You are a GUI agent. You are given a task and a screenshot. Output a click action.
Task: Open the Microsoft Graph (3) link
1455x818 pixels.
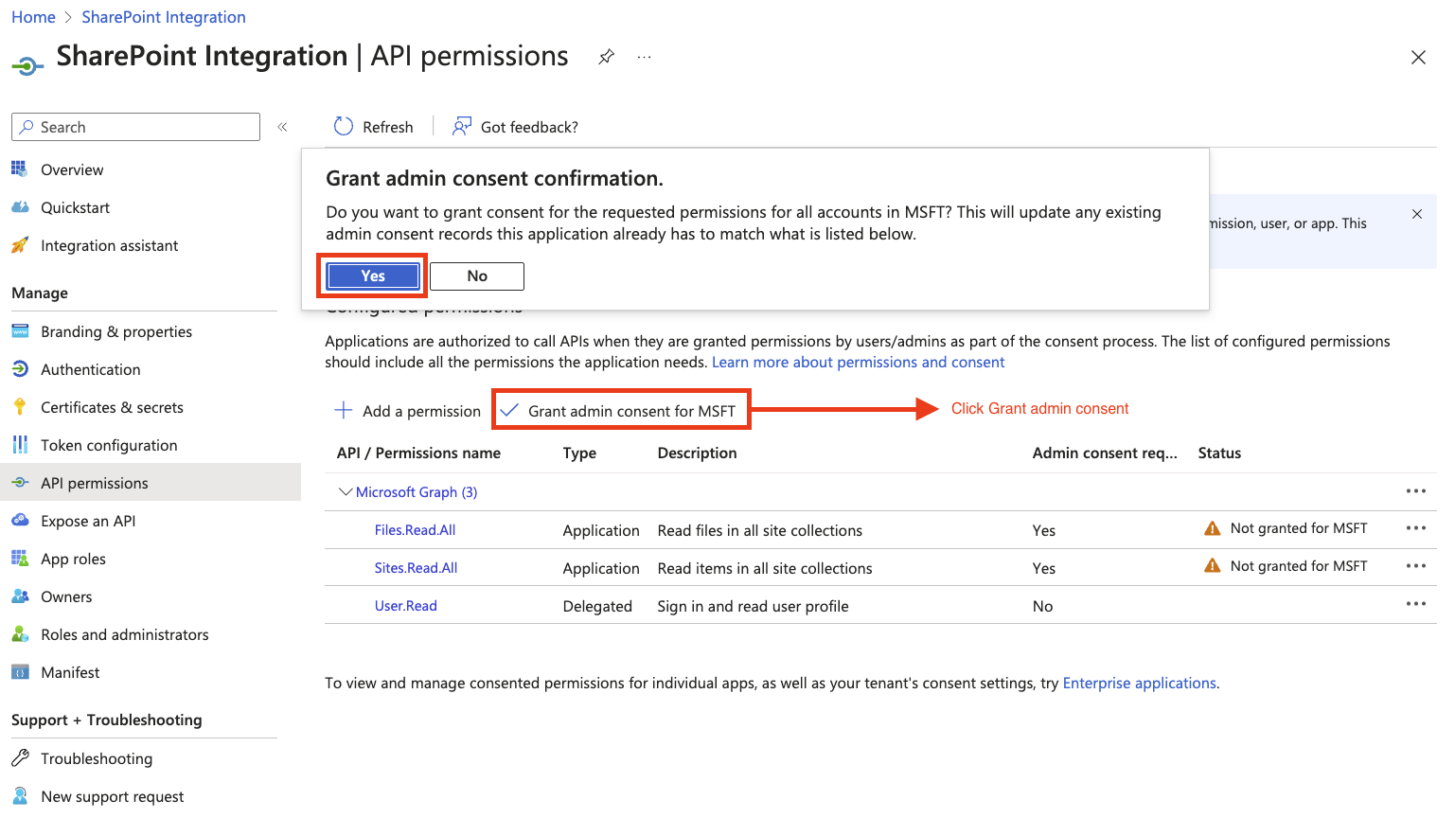417,492
